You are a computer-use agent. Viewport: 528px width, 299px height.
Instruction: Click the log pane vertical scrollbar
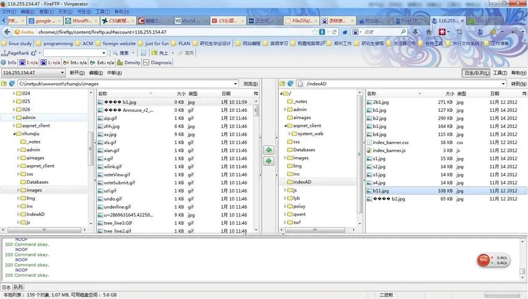523,260
